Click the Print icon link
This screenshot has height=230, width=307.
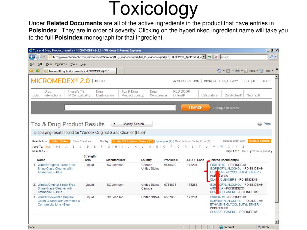click(x=264, y=124)
